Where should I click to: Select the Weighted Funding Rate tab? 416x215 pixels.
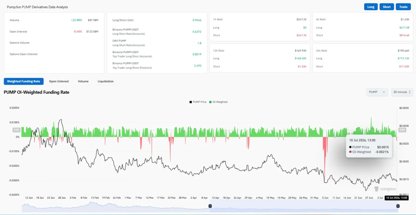point(24,81)
